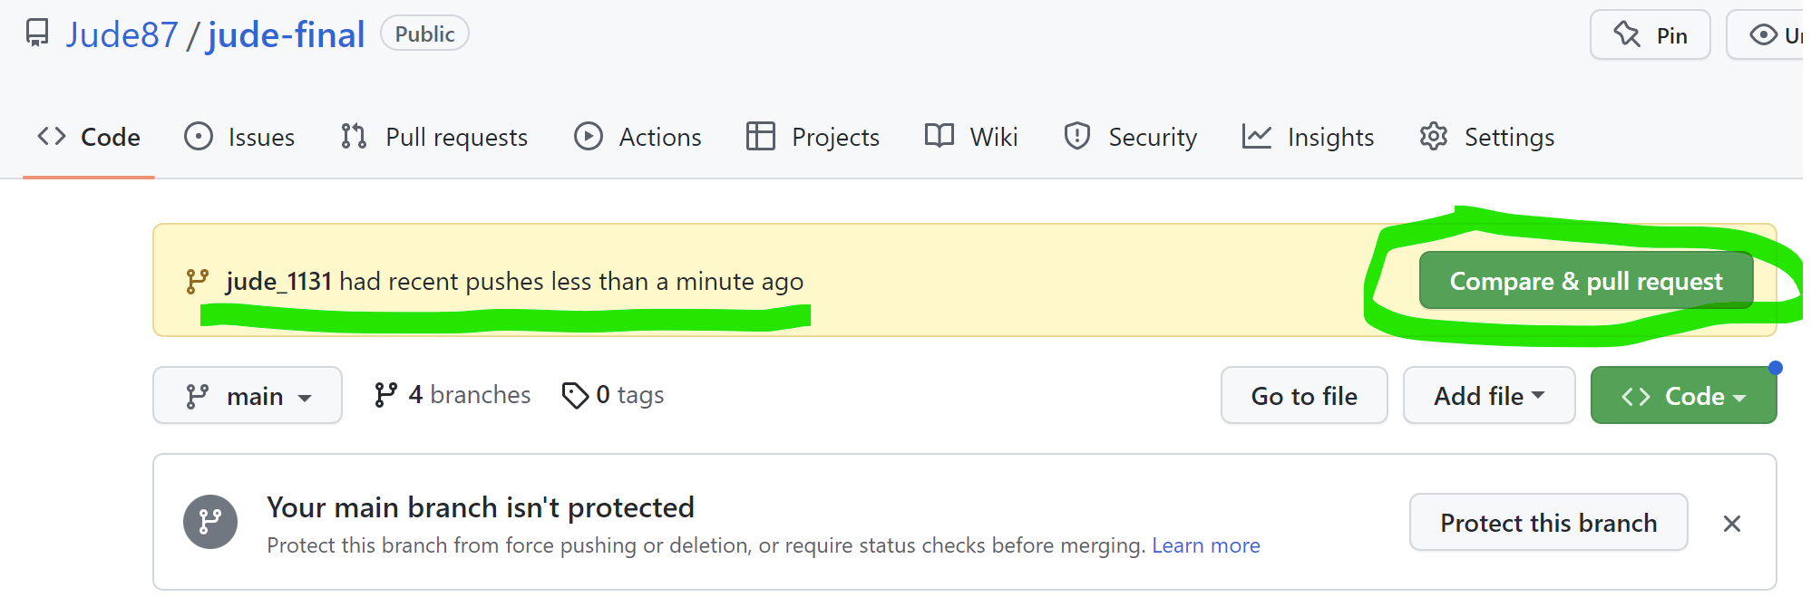The height and width of the screenshot is (607, 1811).
Task: Open the Add file dropdown
Action: pyautogui.click(x=1488, y=396)
